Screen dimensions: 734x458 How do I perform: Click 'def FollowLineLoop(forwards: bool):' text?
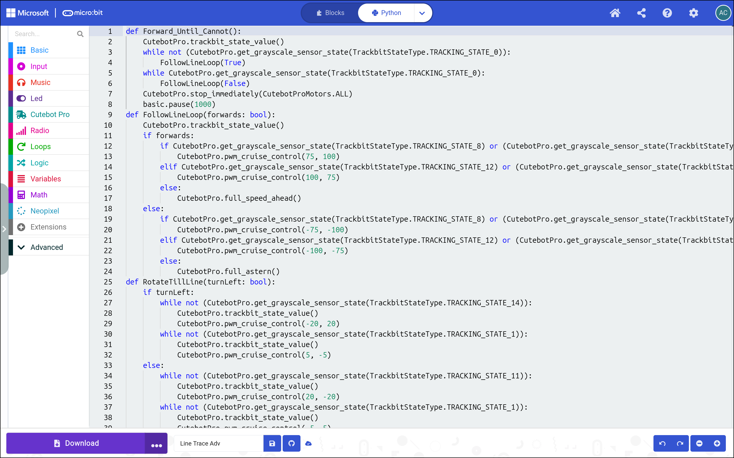(x=200, y=115)
